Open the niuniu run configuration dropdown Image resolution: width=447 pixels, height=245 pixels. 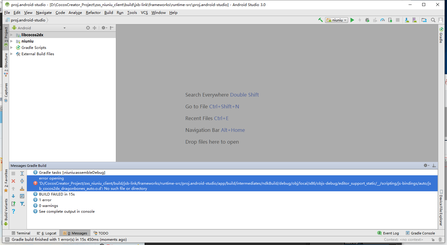[337, 20]
